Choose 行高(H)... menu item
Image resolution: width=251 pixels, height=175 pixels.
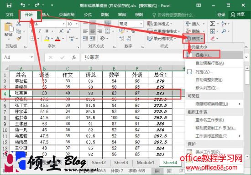point(214,55)
